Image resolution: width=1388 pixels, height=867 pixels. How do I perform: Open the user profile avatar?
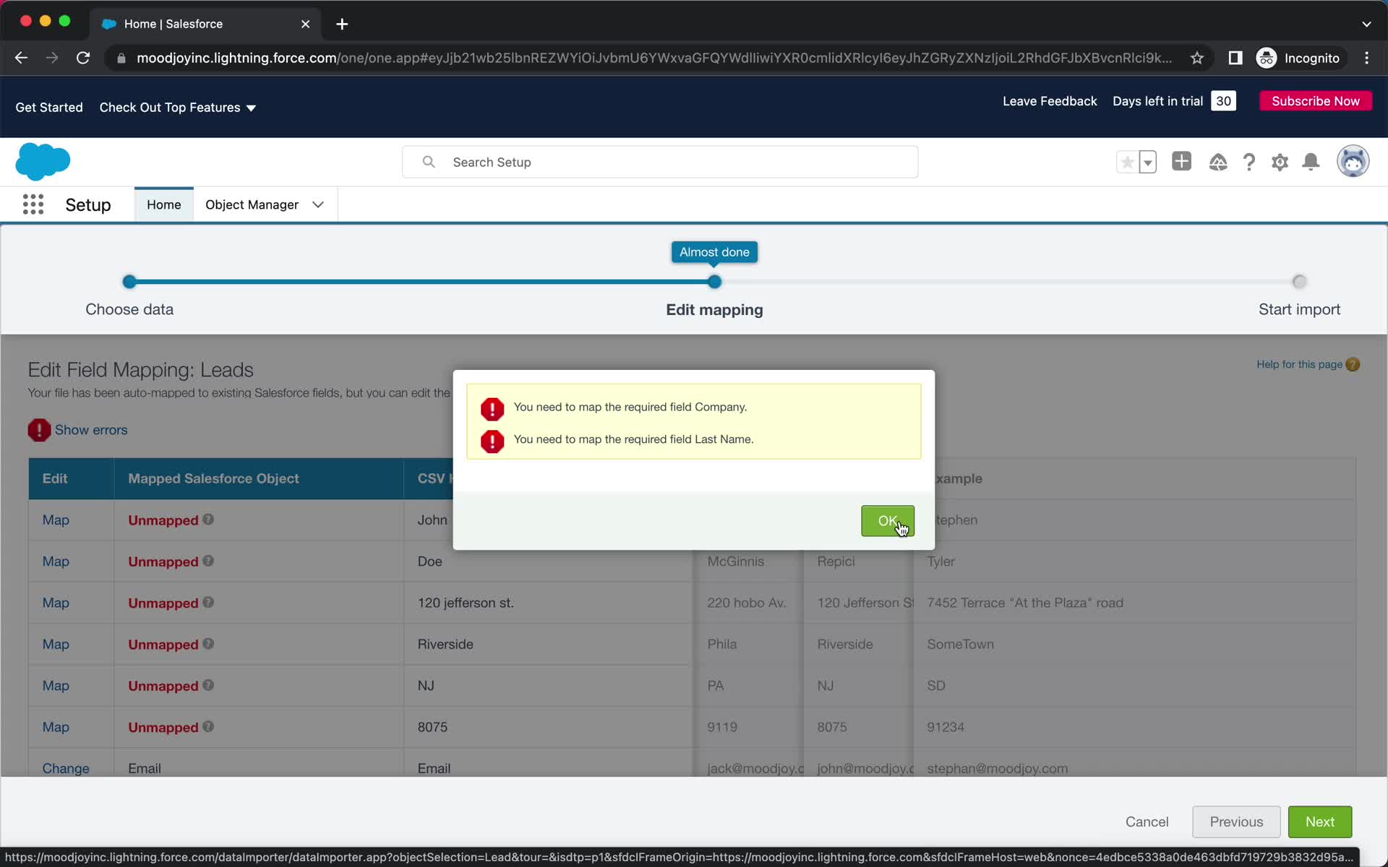pos(1353,161)
